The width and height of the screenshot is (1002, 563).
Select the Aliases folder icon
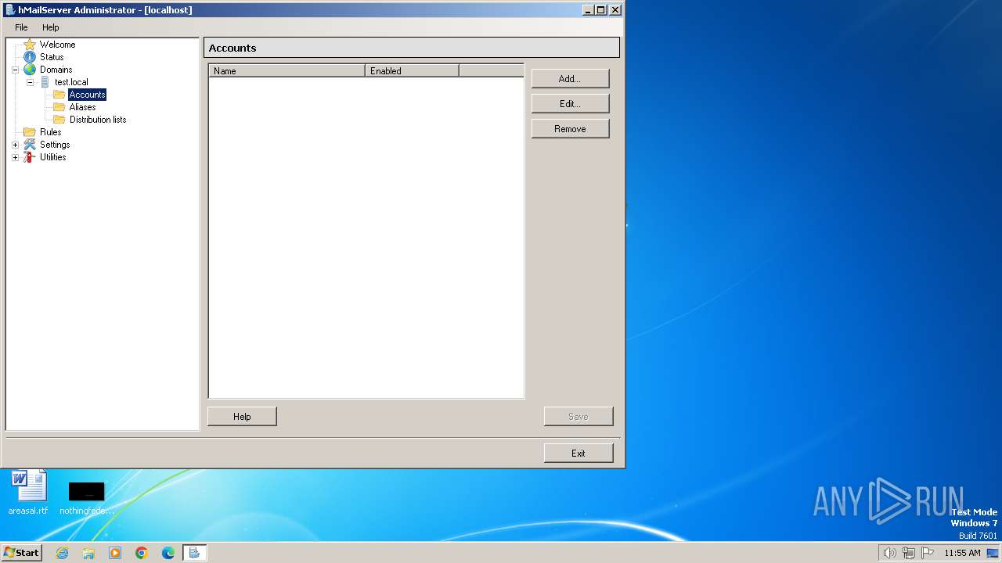pyautogui.click(x=59, y=107)
